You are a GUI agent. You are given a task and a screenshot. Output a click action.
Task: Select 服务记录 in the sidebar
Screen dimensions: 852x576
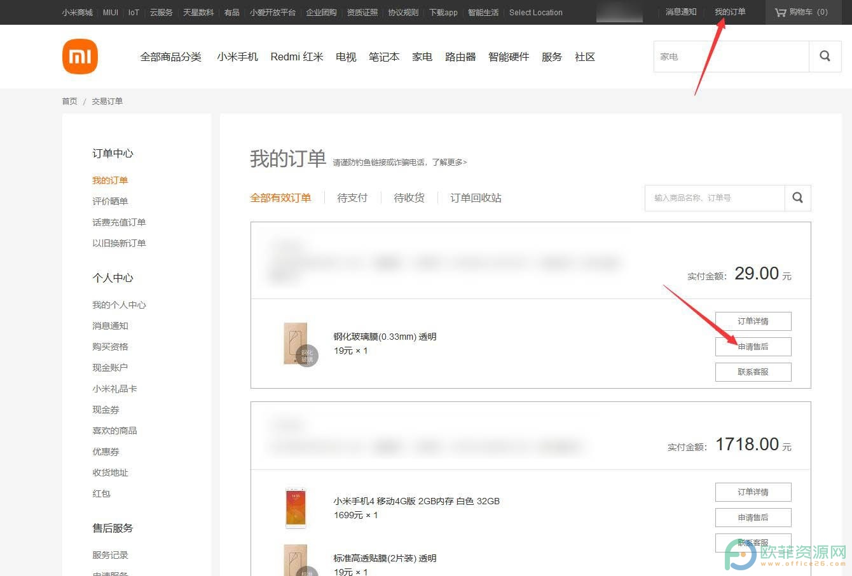(x=110, y=555)
